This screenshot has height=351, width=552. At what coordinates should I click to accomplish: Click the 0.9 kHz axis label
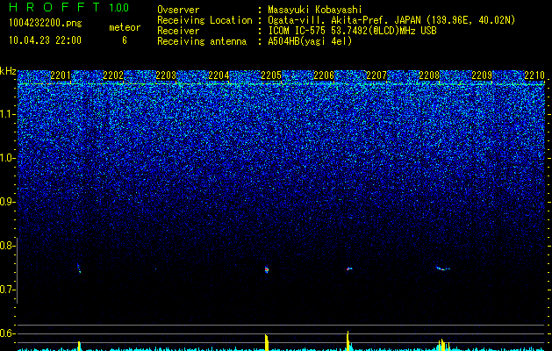point(8,202)
